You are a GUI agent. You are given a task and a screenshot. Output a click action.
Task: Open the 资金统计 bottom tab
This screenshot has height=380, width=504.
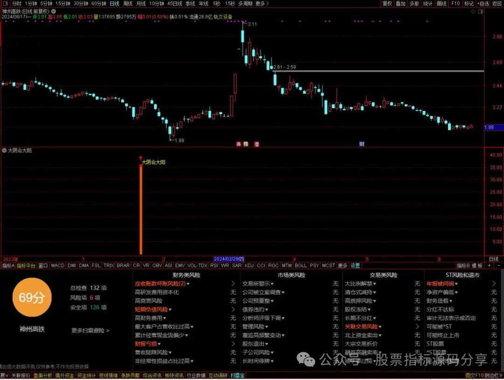(86, 375)
